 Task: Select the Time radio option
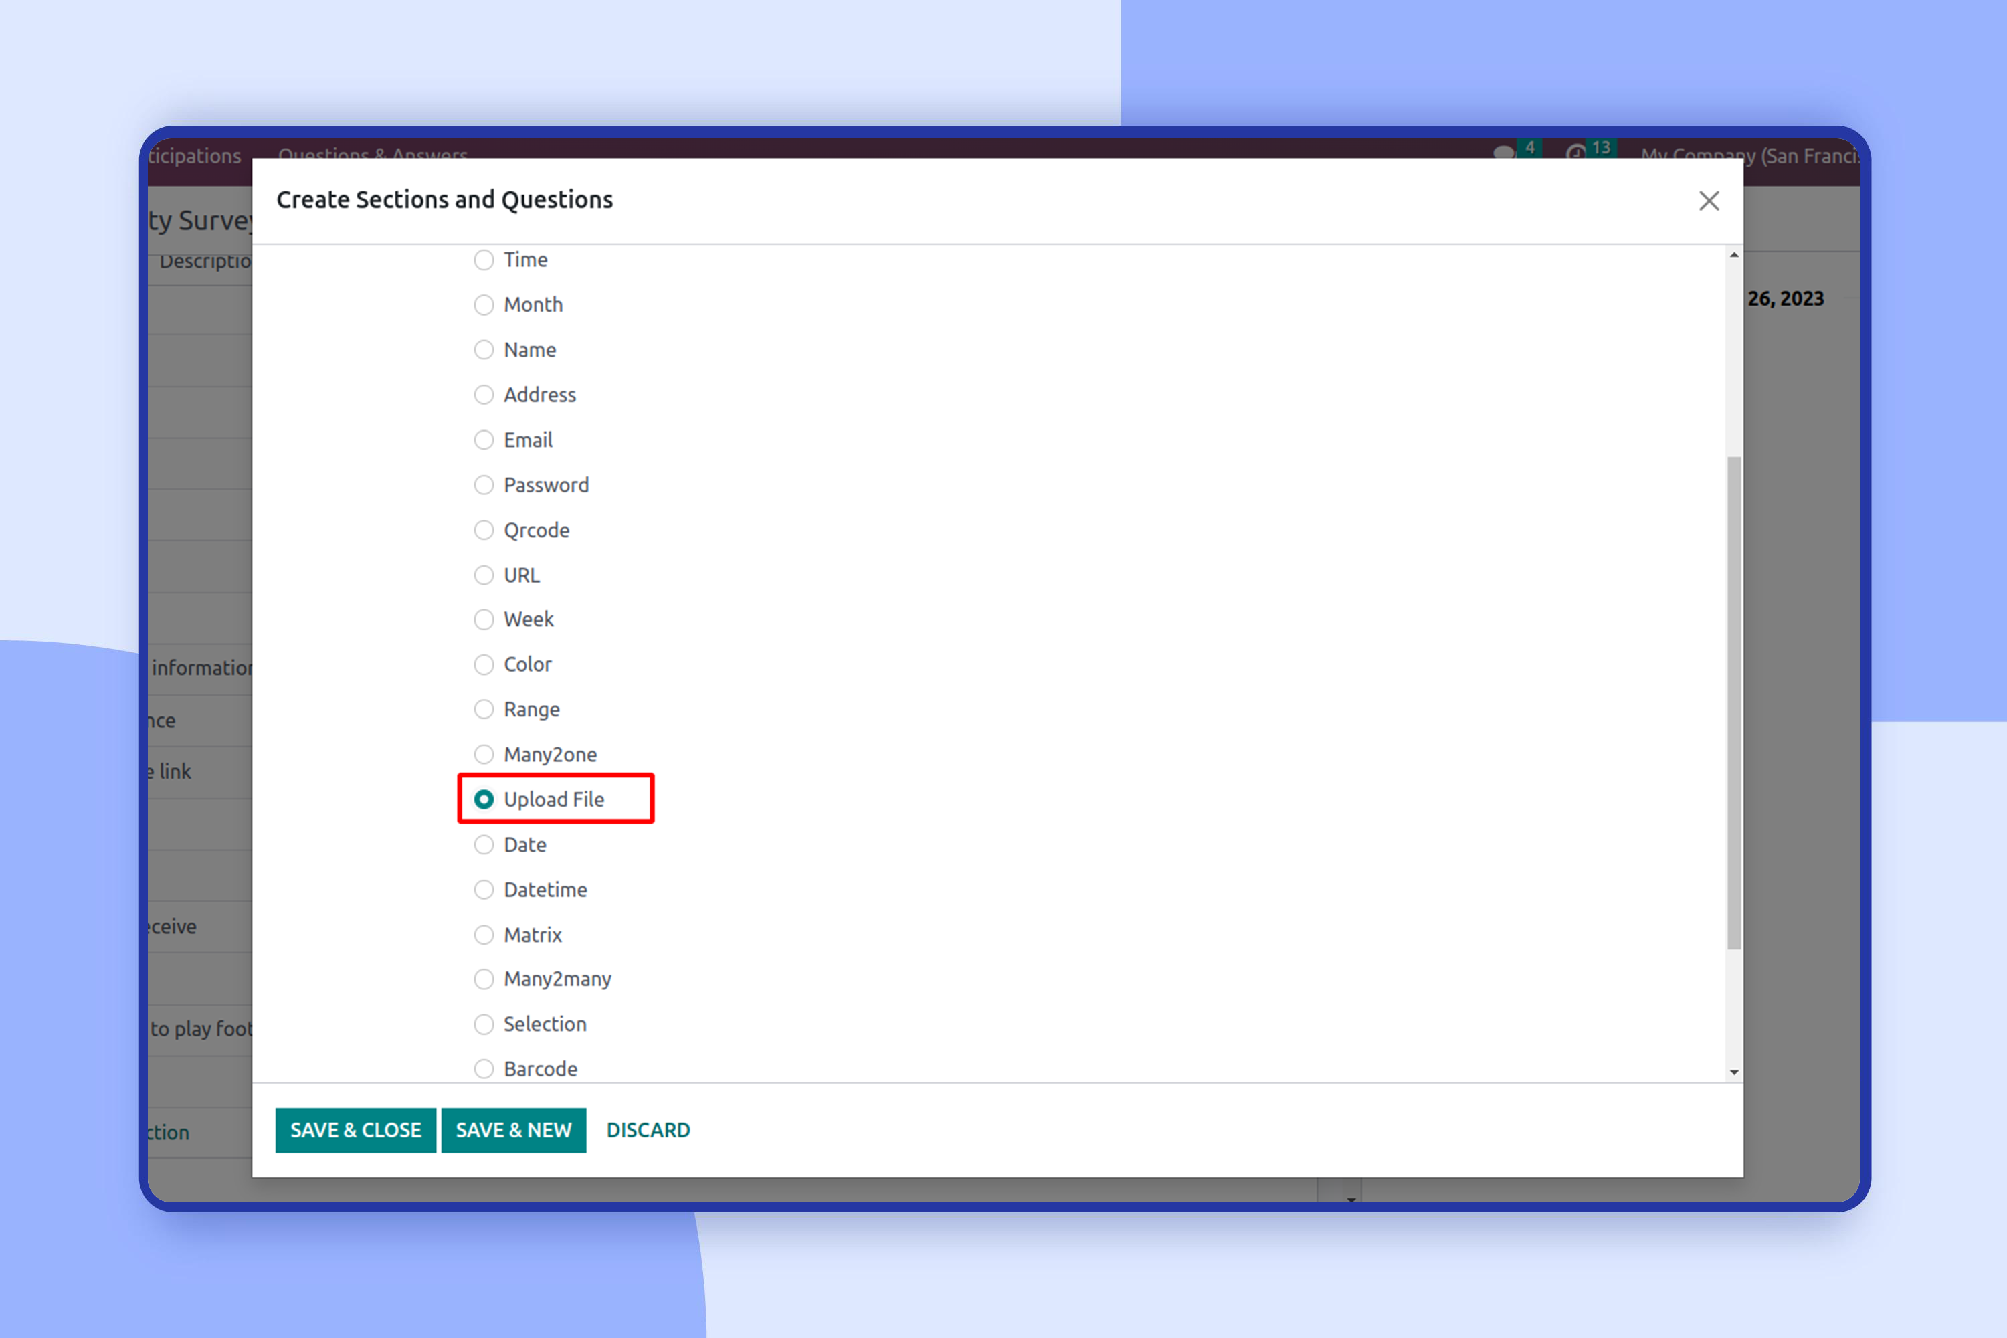click(x=484, y=260)
